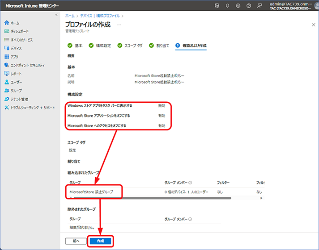The width and height of the screenshot is (319, 250).
Task: Click the 前へ button
Action: coord(76,241)
